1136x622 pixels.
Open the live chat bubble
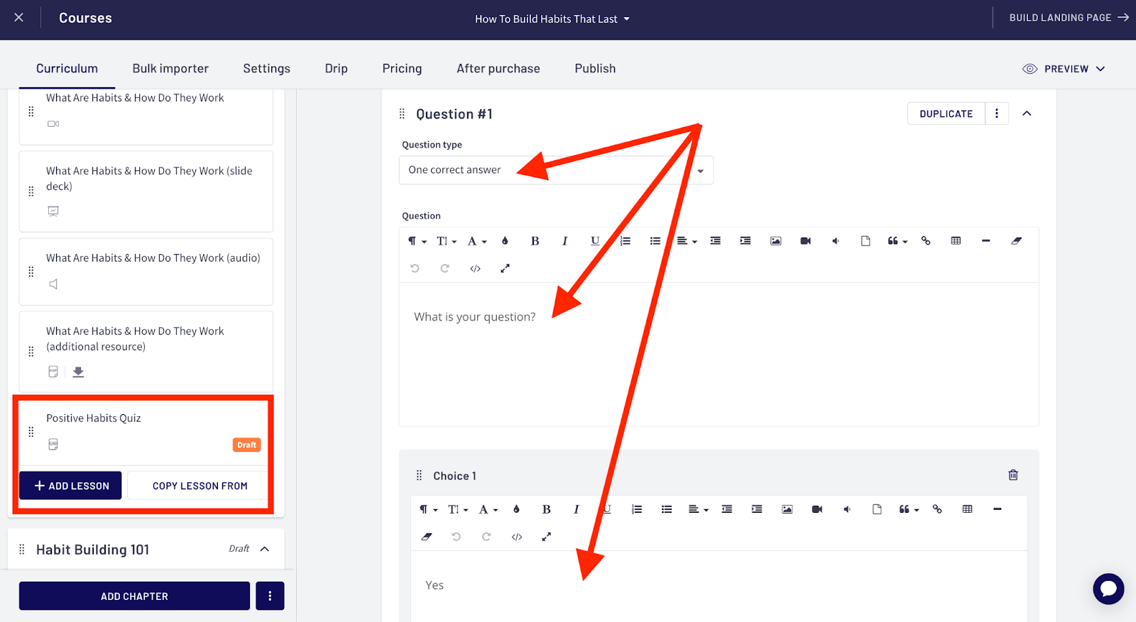(x=1108, y=589)
